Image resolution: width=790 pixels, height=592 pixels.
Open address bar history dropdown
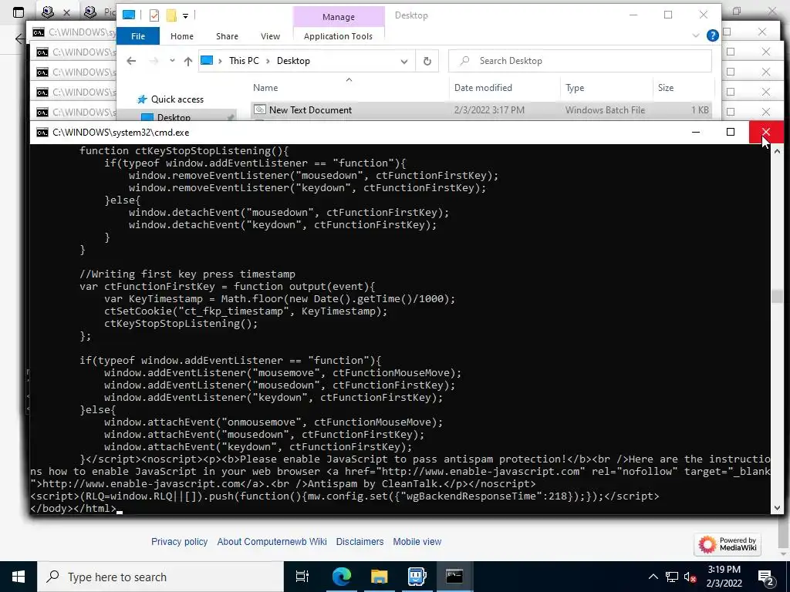point(404,62)
